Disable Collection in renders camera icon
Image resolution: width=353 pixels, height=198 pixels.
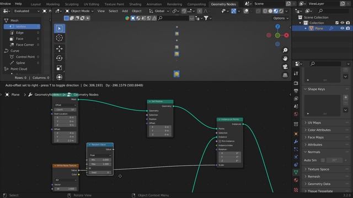348,23
